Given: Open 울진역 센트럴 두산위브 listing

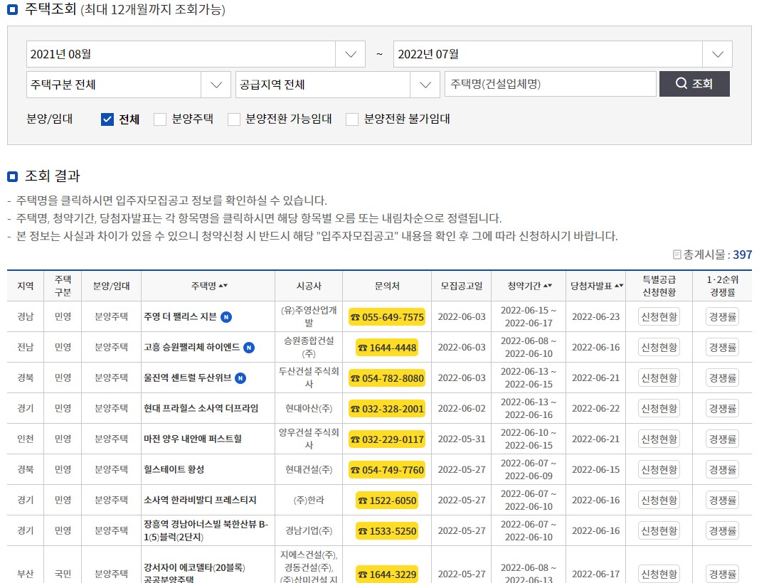Looking at the screenshot, I should point(188,378).
